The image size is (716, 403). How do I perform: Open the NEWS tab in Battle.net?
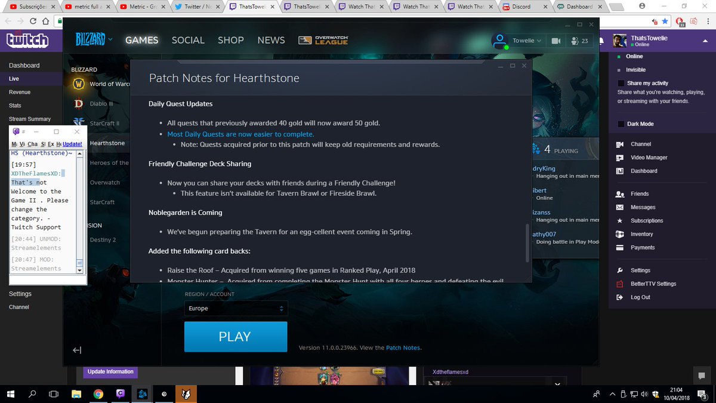pyautogui.click(x=271, y=40)
